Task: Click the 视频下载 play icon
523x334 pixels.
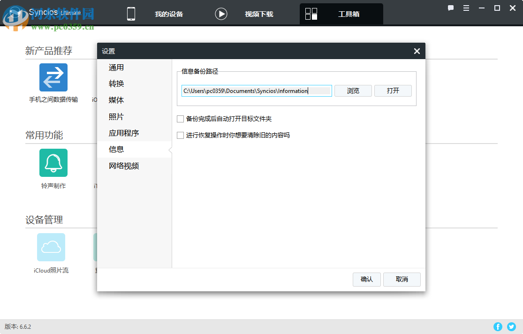Action: pyautogui.click(x=220, y=14)
